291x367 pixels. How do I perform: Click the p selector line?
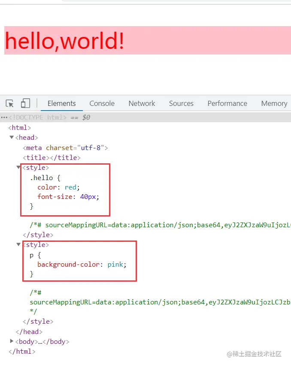tap(35, 255)
